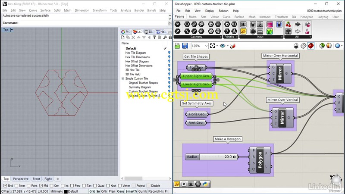The height and width of the screenshot is (194, 345).
Task: Toggle Grid Snap in Rhino status bar
Action: (94, 191)
